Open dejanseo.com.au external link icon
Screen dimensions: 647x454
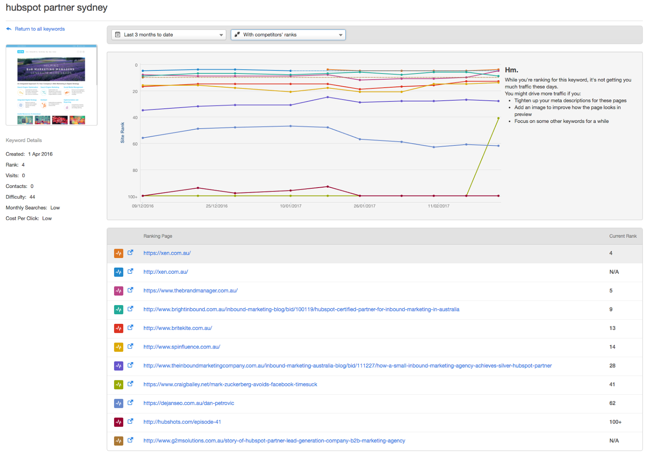(130, 403)
